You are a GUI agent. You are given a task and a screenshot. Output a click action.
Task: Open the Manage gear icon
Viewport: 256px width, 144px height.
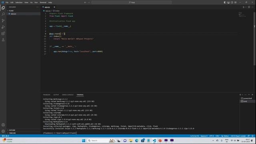click(3, 131)
